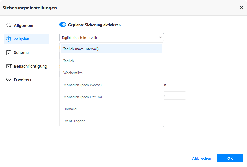Close the Sicherungseinstellungen dialog
The height and width of the screenshot is (167, 247).
[242, 8]
